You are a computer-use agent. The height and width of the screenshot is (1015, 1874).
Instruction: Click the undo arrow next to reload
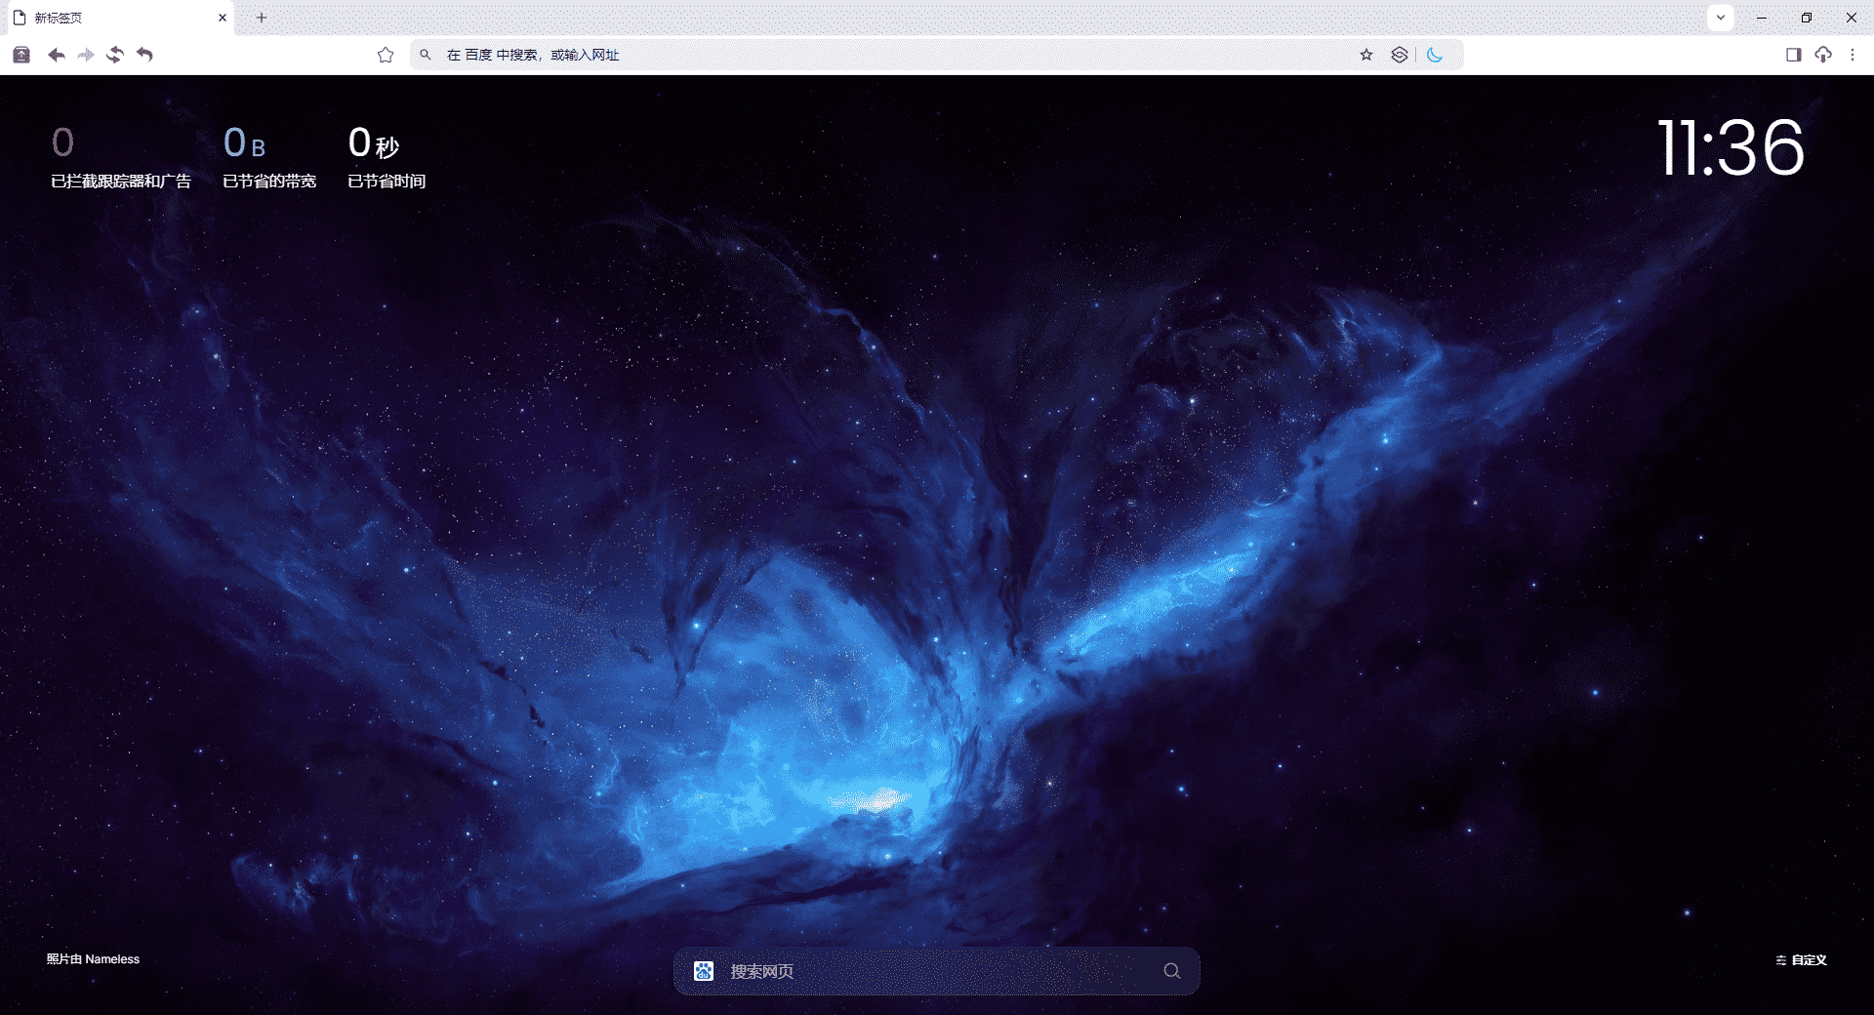click(x=144, y=55)
